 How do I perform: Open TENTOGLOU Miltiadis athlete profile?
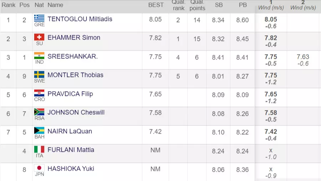click(x=80, y=19)
